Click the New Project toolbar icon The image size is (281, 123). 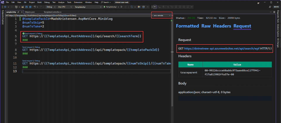tap(16, 7)
